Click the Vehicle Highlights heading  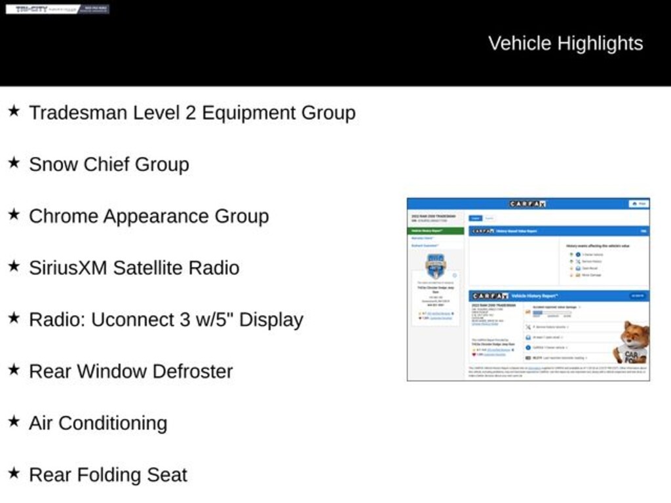(565, 44)
